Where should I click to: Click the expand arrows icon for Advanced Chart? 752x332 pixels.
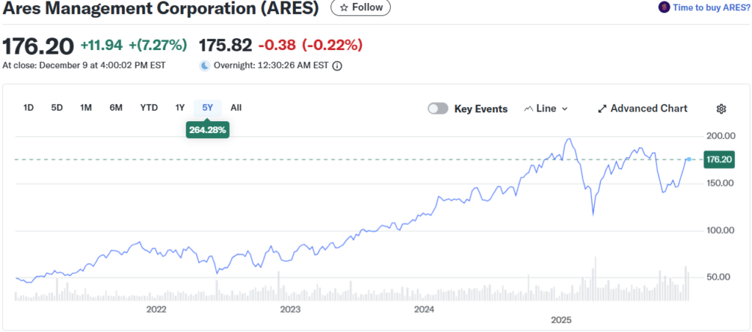[x=602, y=109]
